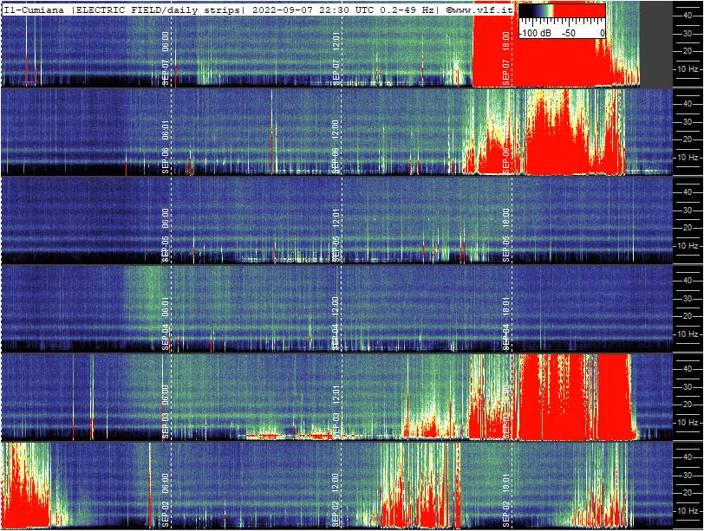Click the 12:01 time marker on the SEP-05 strip
Viewport: 704px width, 531px height.
(336, 217)
